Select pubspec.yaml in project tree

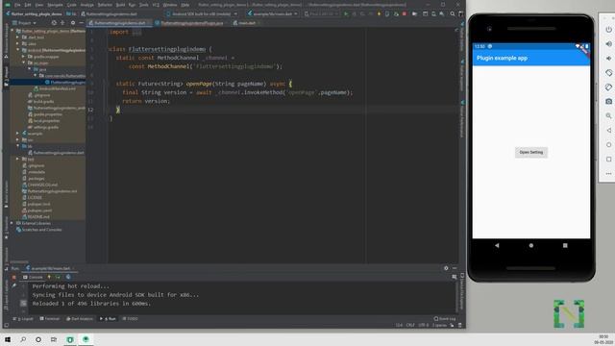(x=37, y=210)
